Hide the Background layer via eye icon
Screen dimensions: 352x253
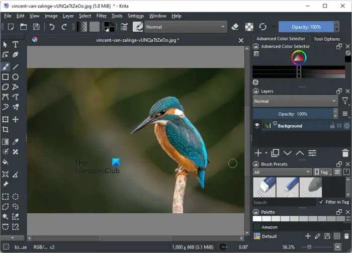257,126
